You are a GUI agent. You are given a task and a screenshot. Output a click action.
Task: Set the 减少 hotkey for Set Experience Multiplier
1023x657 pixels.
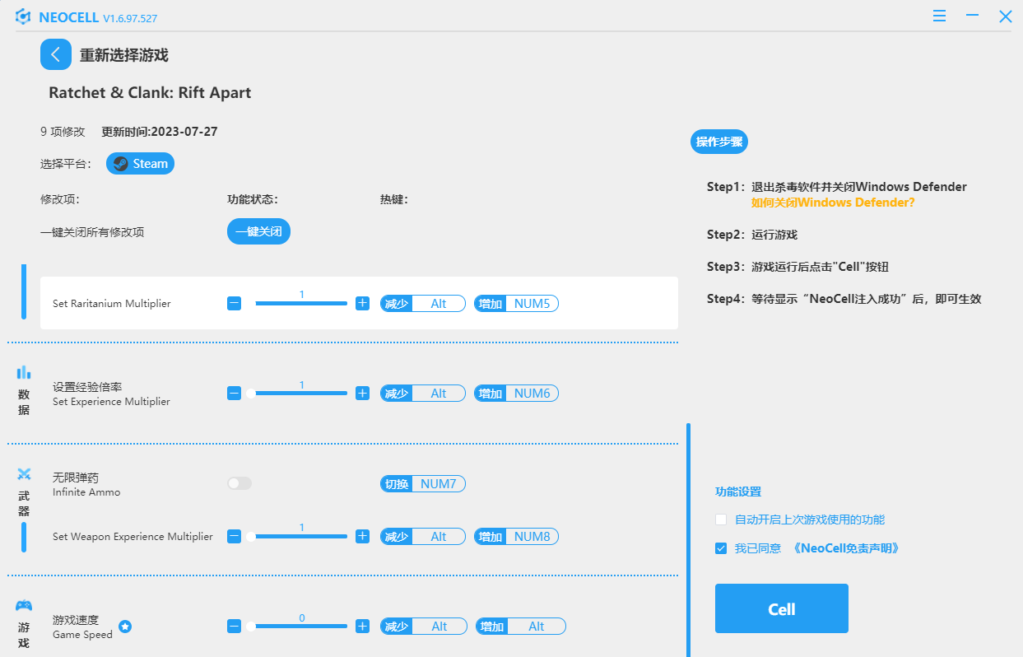click(x=423, y=394)
